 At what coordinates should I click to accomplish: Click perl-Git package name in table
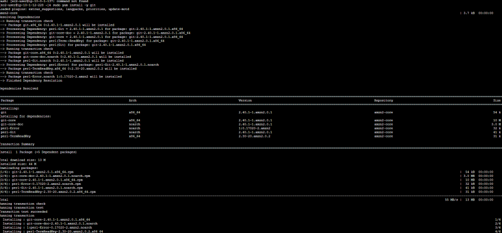[x=9, y=132]
